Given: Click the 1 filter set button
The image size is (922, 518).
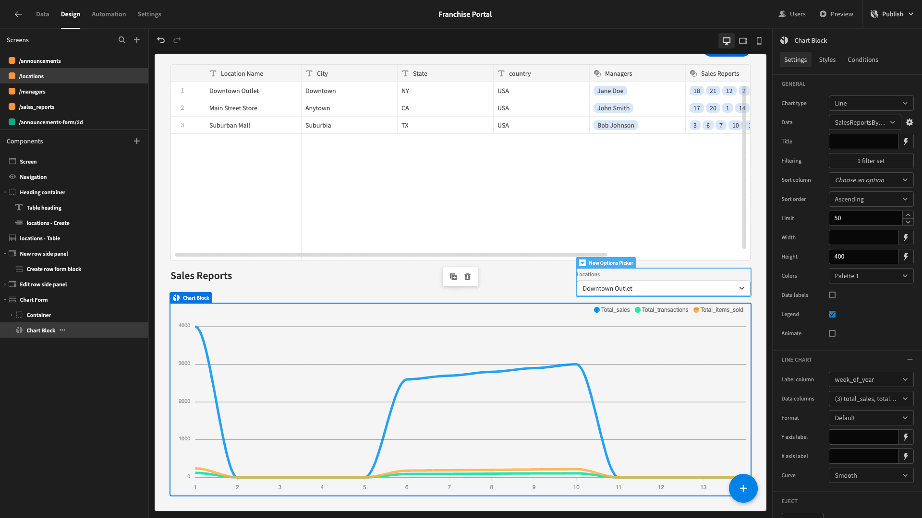Looking at the screenshot, I should (x=871, y=161).
